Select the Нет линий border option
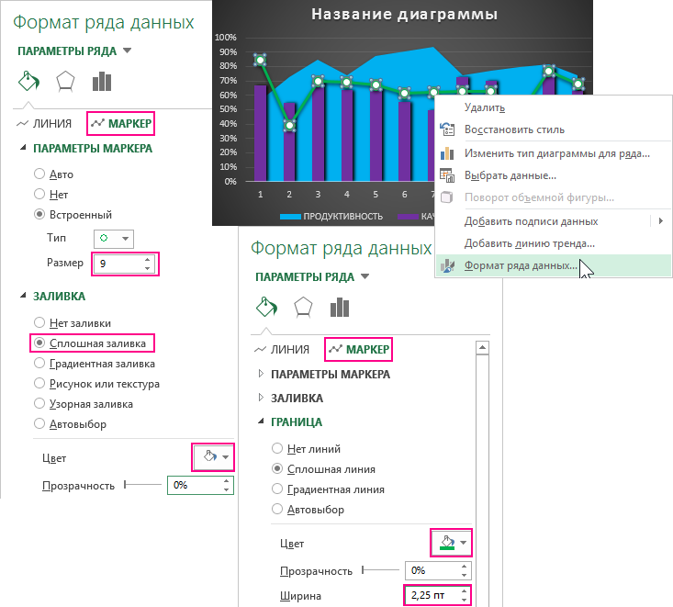The height and width of the screenshot is (607, 673). point(278,449)
